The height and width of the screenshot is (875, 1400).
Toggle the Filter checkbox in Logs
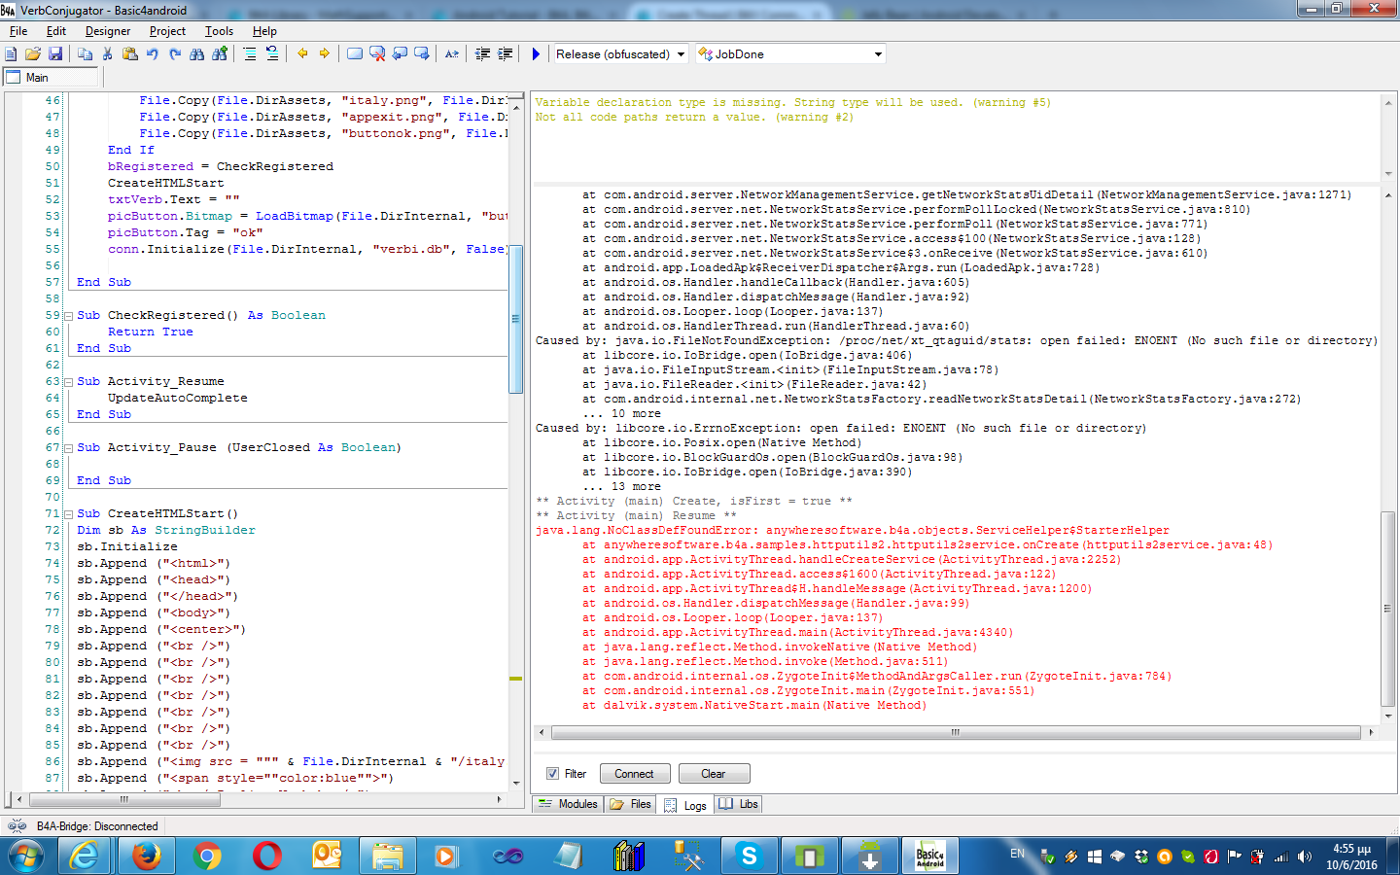(552, 774)
